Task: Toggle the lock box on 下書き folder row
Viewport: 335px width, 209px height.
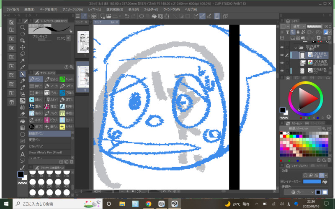Action: point(287,47)
